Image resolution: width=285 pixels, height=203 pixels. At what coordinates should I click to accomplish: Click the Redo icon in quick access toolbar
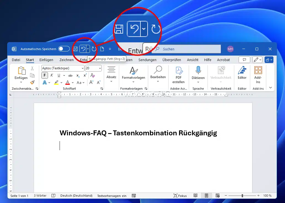(x=94, y=49)
